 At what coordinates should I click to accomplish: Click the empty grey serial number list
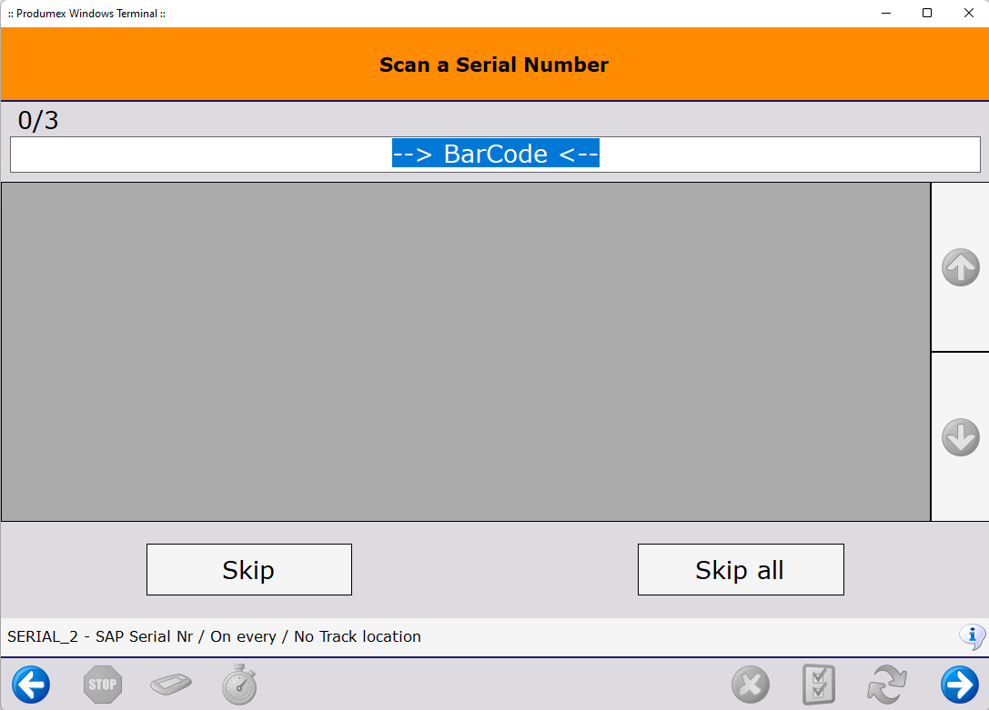(x=466, y=352)
